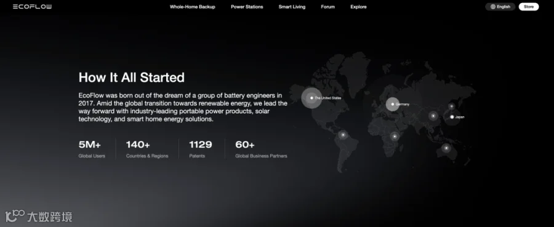Image resolution: width=554 pixels, height=227 pixels.
Task: Click the "5M+" Global Users stat
Action: [90, 145]
